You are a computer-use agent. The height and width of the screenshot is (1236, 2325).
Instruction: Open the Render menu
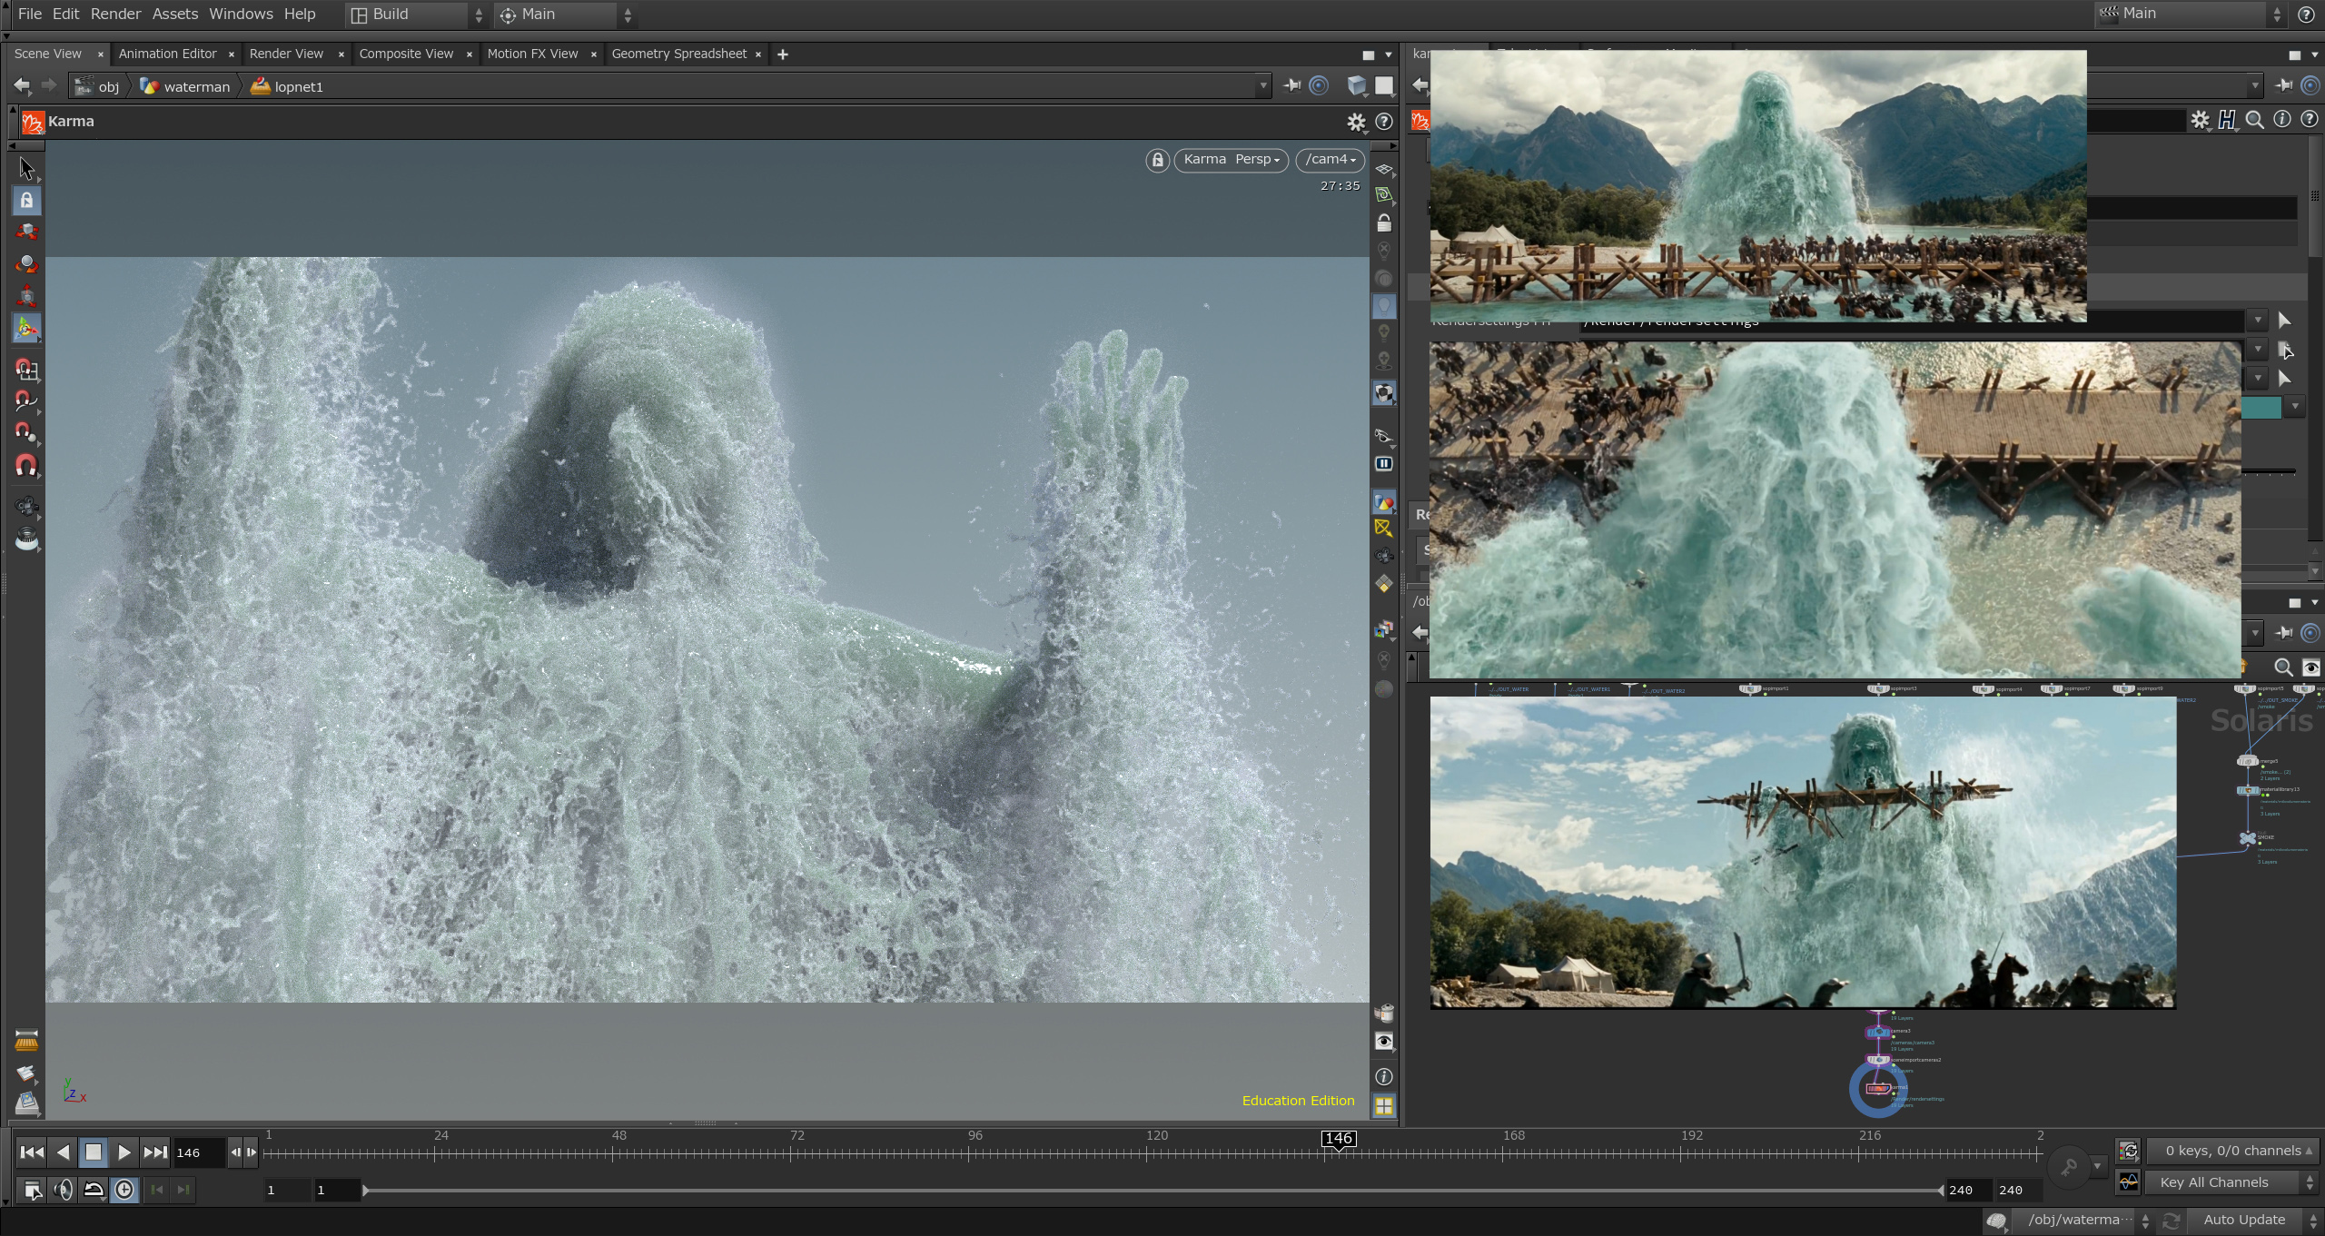[x=115, y=14]
